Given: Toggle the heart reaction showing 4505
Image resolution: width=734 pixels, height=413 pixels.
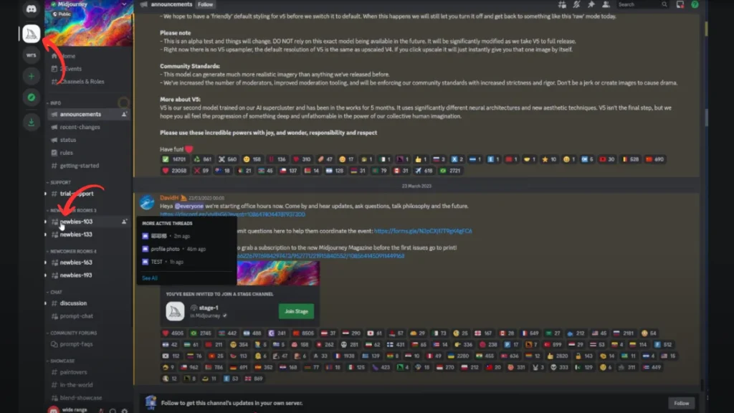Looking at the screenshot, I should tap(173, 333).
